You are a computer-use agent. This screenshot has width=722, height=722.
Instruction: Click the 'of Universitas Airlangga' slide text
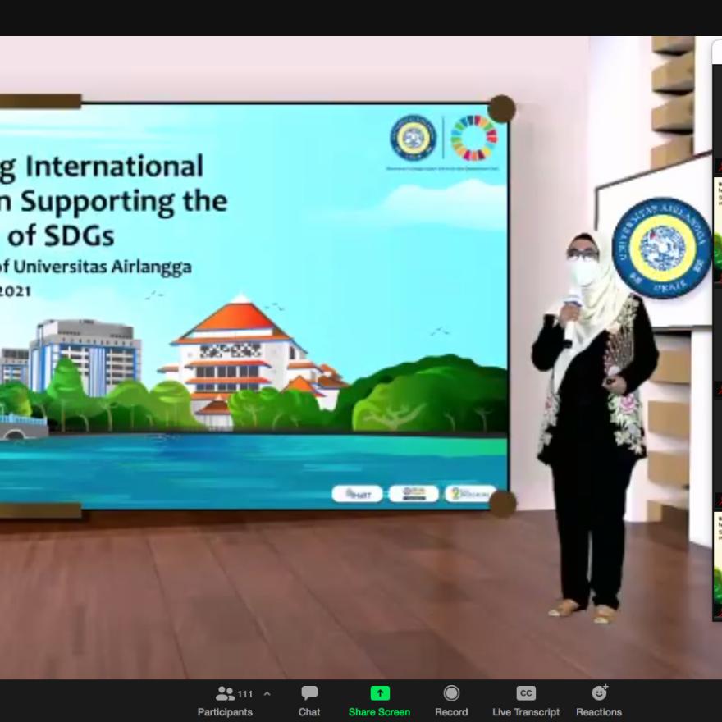pyautogui.click(x=96, y=267)
